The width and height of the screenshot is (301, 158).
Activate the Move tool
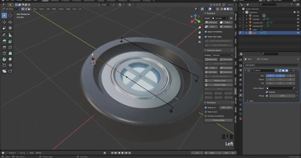tap(4, 22)
